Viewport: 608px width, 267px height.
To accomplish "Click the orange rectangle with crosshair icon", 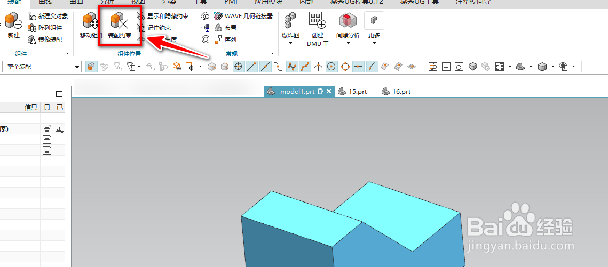I will [x=190, y=67].
